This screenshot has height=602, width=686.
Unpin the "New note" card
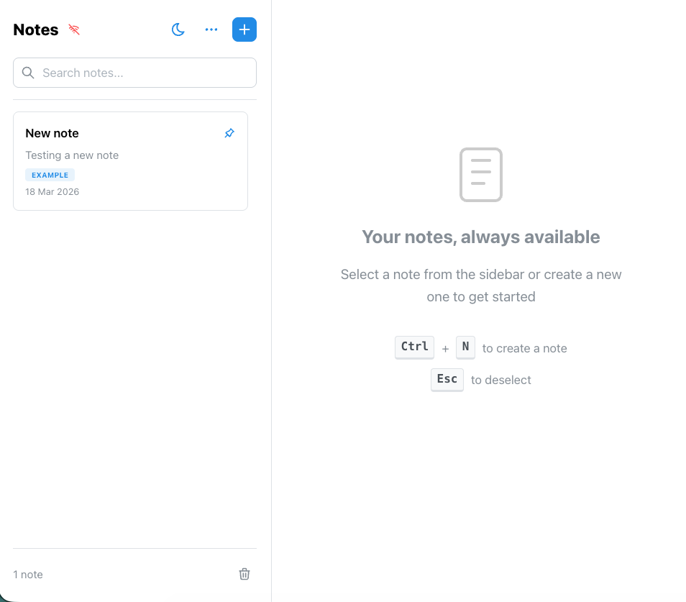pyautogui.click(x=229, y=133)
